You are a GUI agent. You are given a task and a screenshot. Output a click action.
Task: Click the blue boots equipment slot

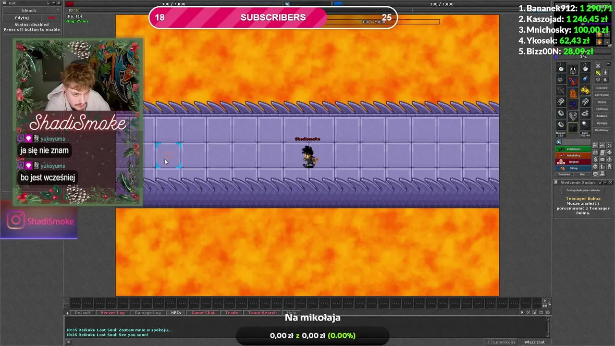point(573,104)
